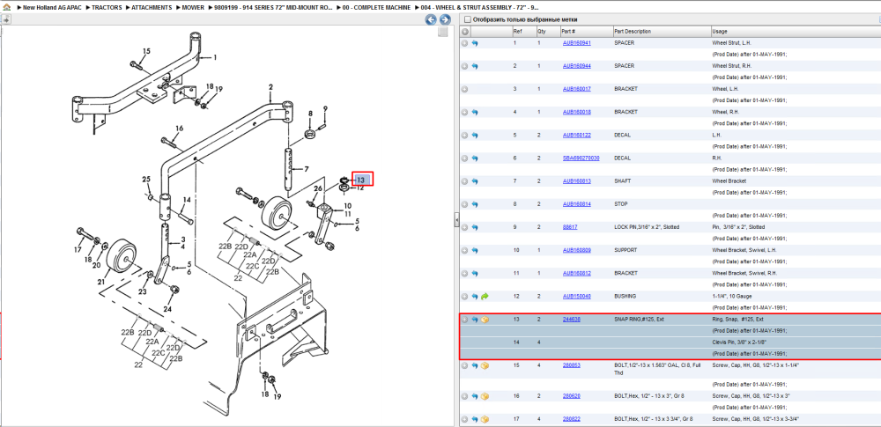The height and width of the screenshot is (427, 881).
Task: Click the green arrow icon for AUB150040 bushing
Action: (485, 297)
